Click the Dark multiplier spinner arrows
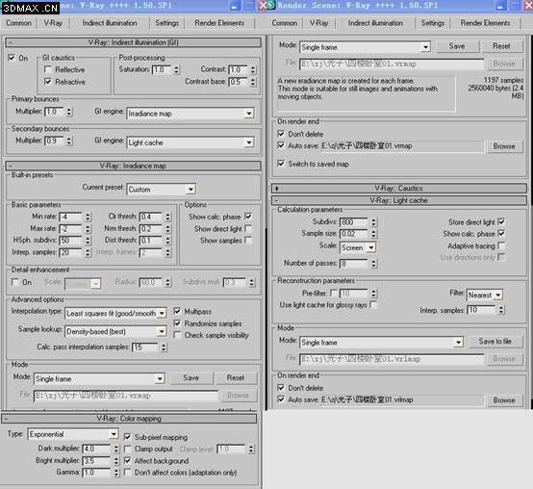The height and width of the screenshot is (489, 533). click(x=116, y=449)
